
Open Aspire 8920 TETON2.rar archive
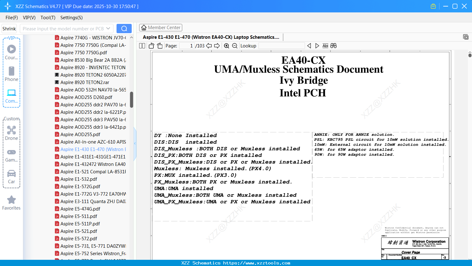click(x=82, y=82)
